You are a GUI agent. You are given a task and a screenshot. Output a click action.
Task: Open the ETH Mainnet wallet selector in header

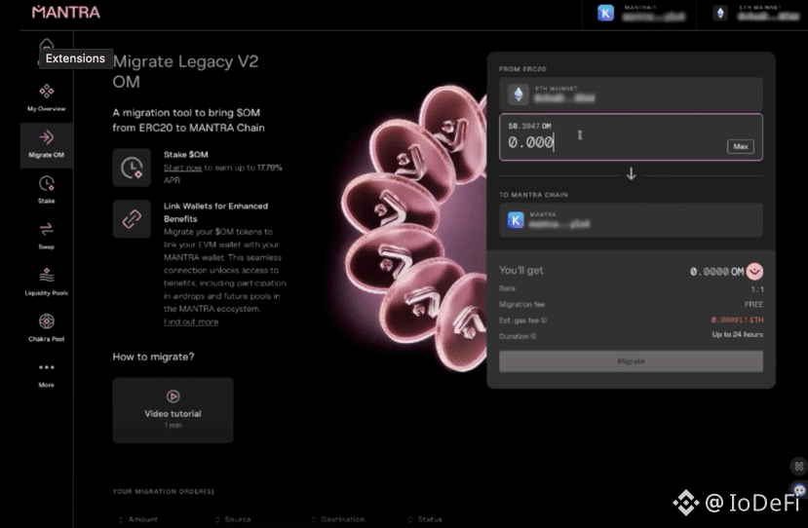pyautogui.click(x=755, y=14)
